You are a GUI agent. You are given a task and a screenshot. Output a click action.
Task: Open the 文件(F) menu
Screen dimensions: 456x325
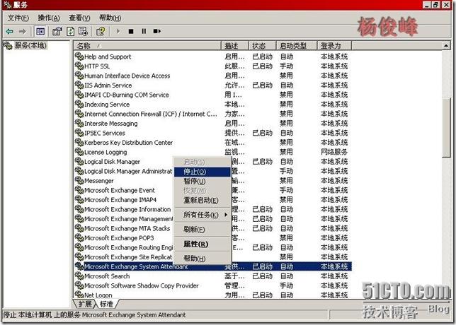click(x=18, y=18)
